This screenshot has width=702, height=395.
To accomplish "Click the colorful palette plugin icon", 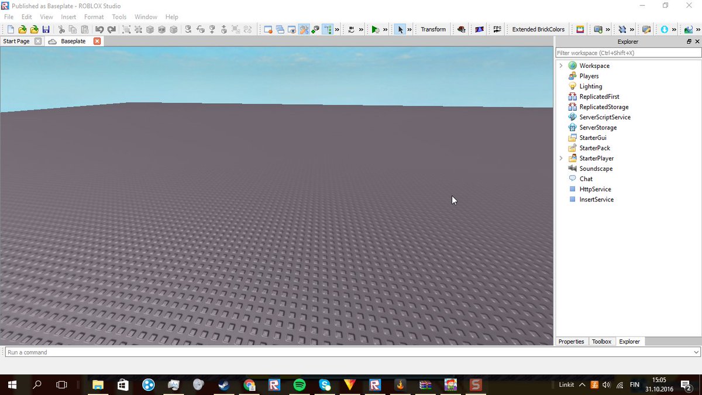I will [580, 29].
